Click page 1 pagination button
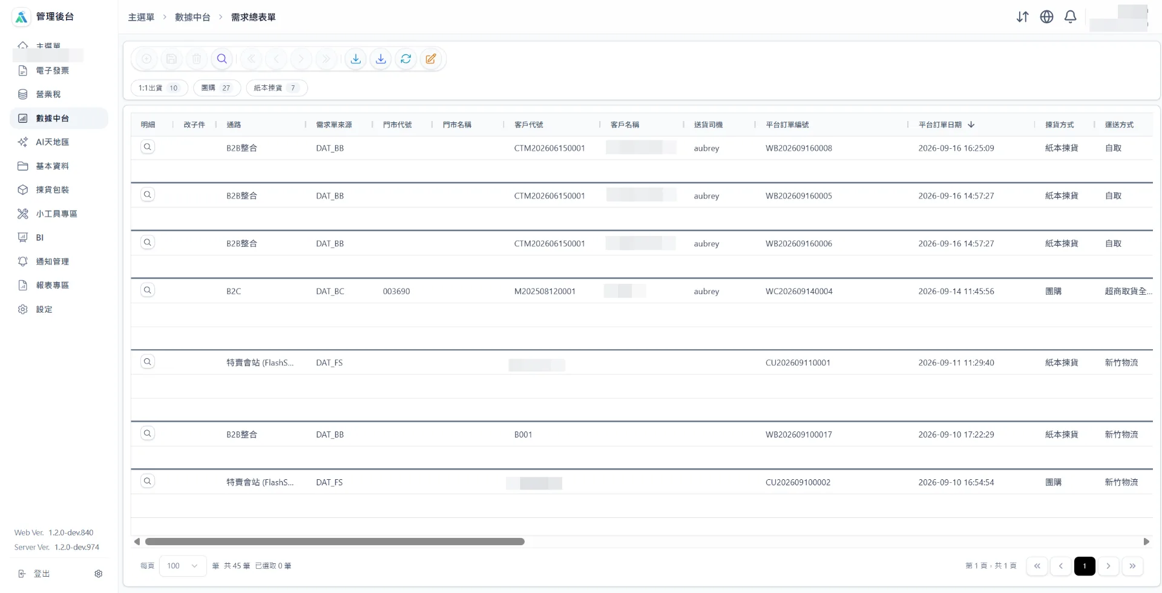This screenshot has height=593, width=1162. pos(1085,566)
